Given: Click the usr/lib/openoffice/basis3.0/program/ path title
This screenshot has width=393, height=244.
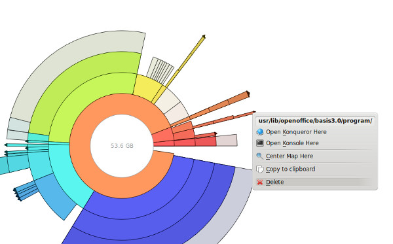Looking at the screenshot, I should [x=315, y=121].
